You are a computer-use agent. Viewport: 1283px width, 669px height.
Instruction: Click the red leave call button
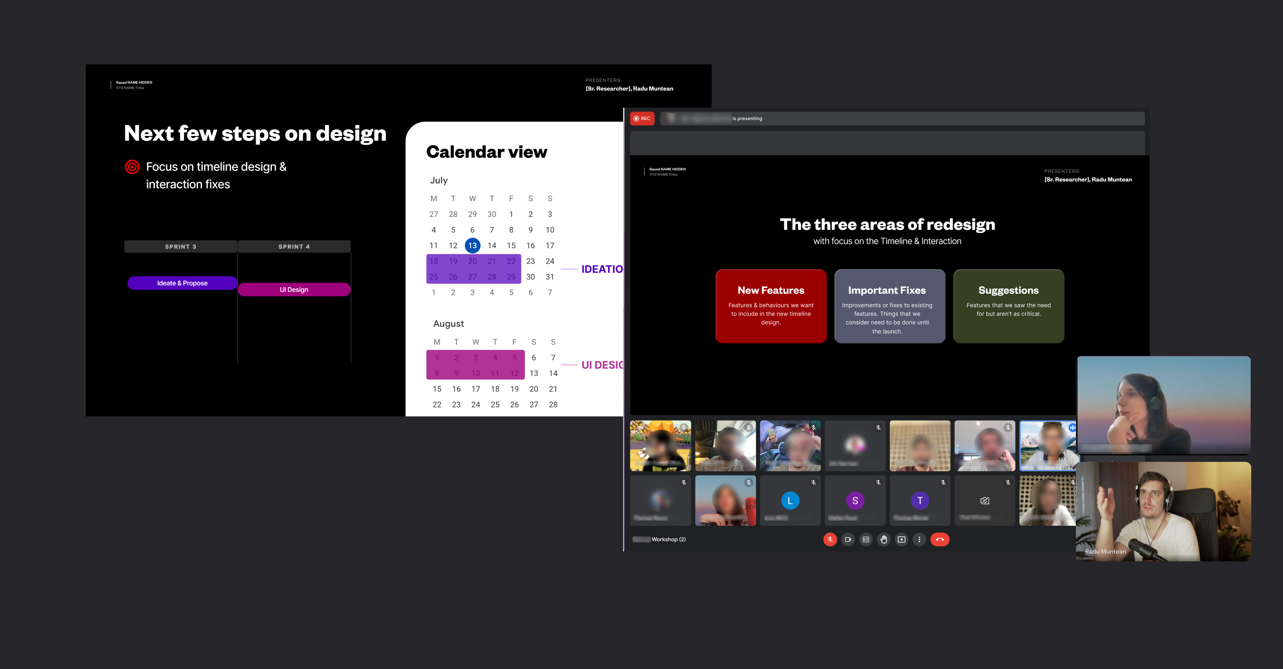pyautogui.click(x=940, y=539)
